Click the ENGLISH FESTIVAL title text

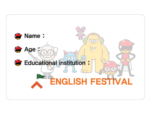point(91,81)
